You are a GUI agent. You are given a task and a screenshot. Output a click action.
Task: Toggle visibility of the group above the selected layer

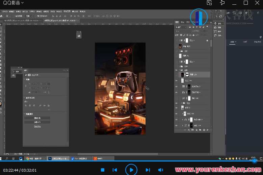coord(176,70)
